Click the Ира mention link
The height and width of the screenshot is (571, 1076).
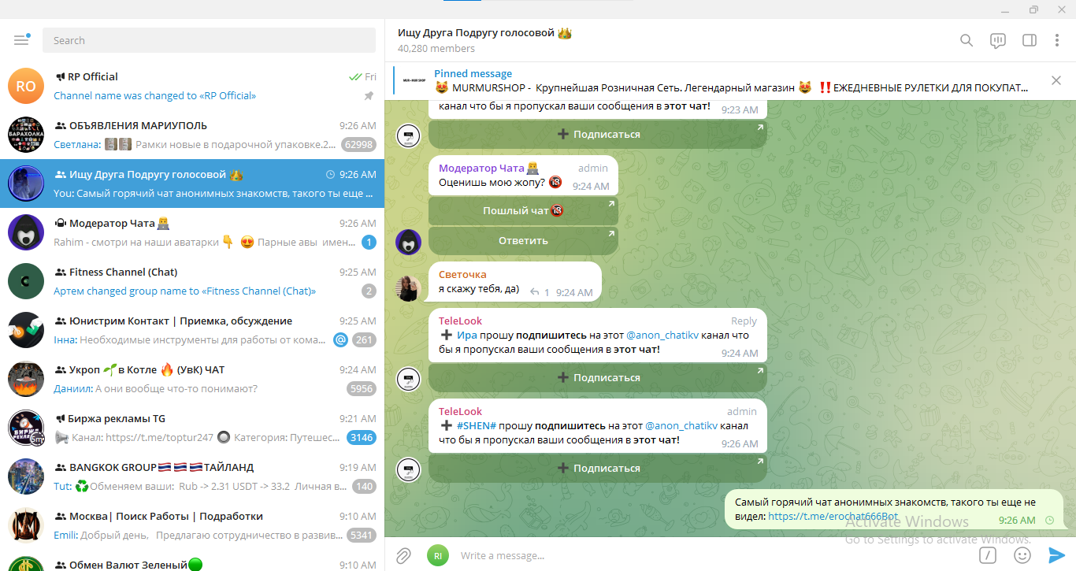pyautogui.click(x=467, y=335)
